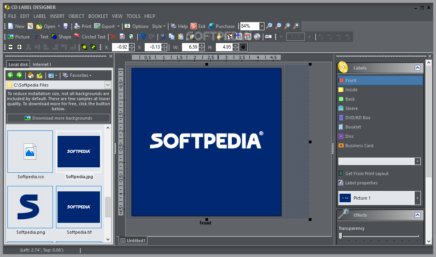The image size is (436, 257).
Task: Select the Untitled1 document tab
Action: point(133,241)
